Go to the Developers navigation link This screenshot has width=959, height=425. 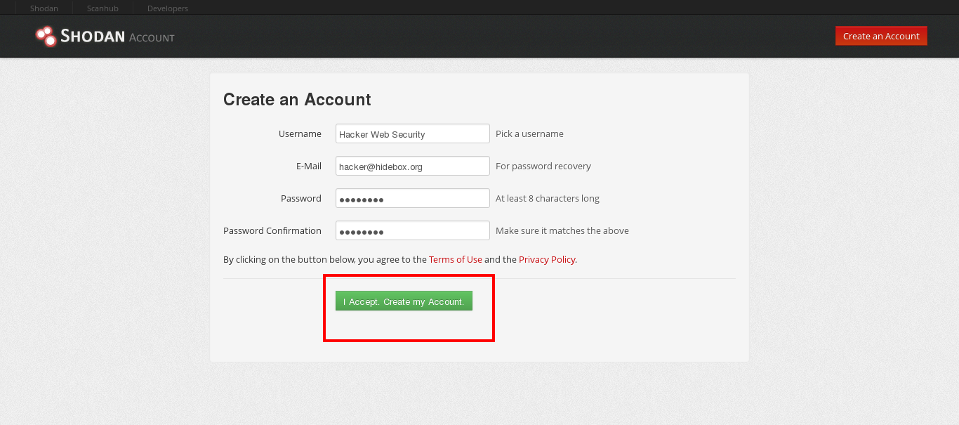coord(168,8)
